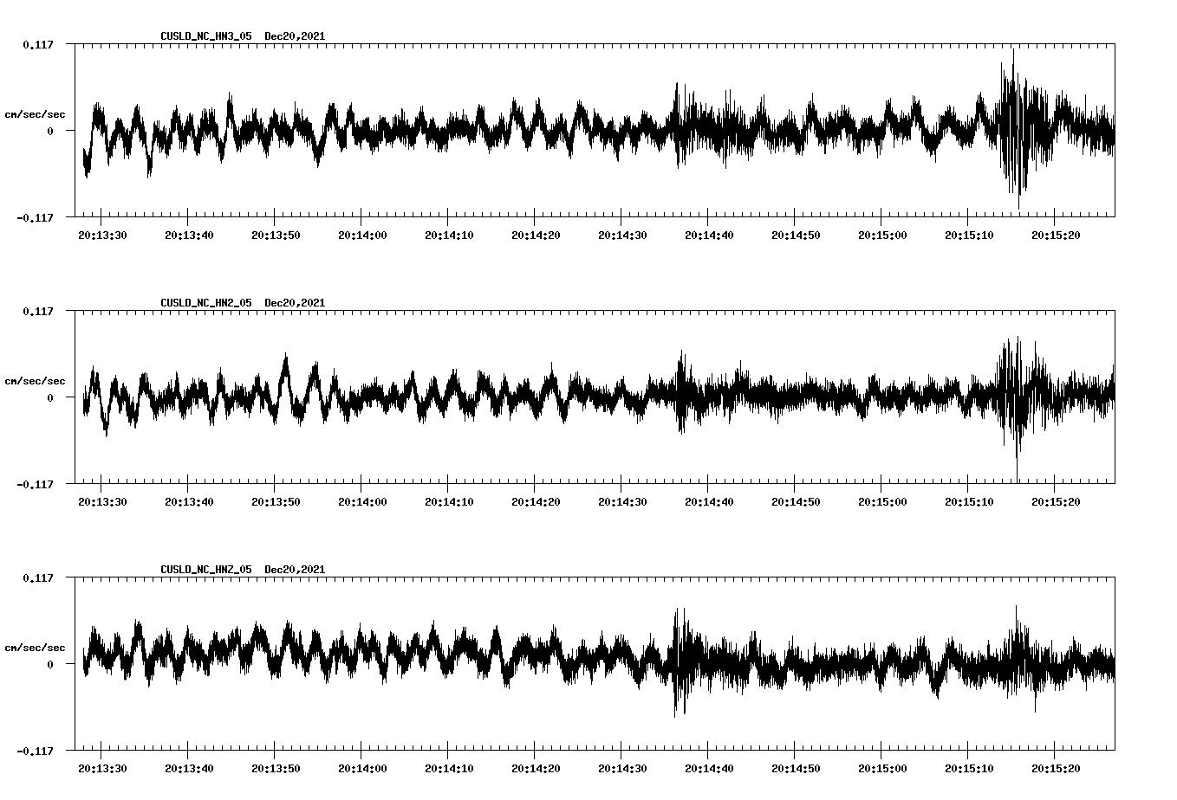Viewport: 1177px width, 800px height.
Task: Click 20:15:20 time label under HN2 plot
Action: [x=1056, y=501]
